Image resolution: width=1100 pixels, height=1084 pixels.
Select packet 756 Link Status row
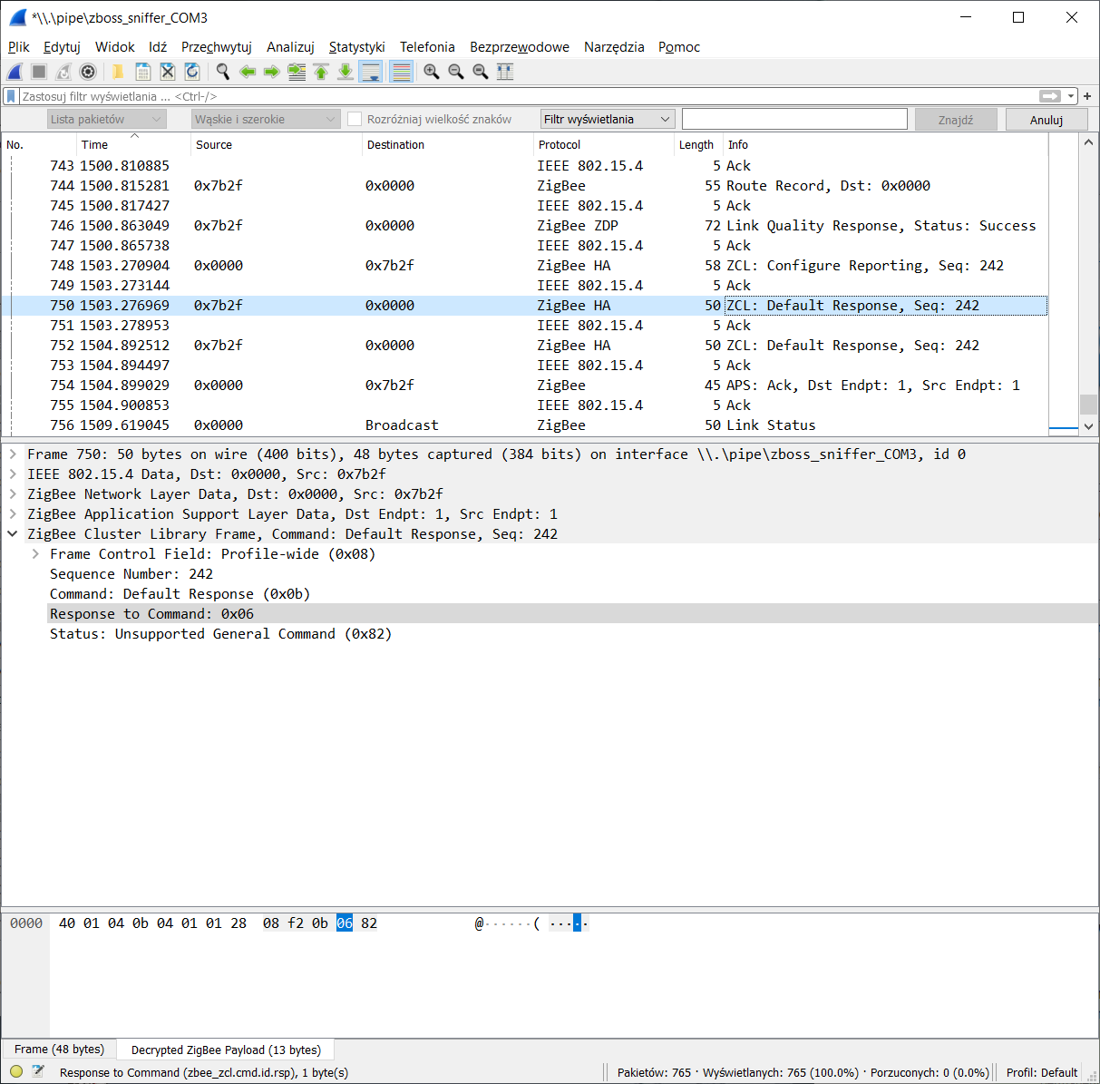(x=524, y=425)
